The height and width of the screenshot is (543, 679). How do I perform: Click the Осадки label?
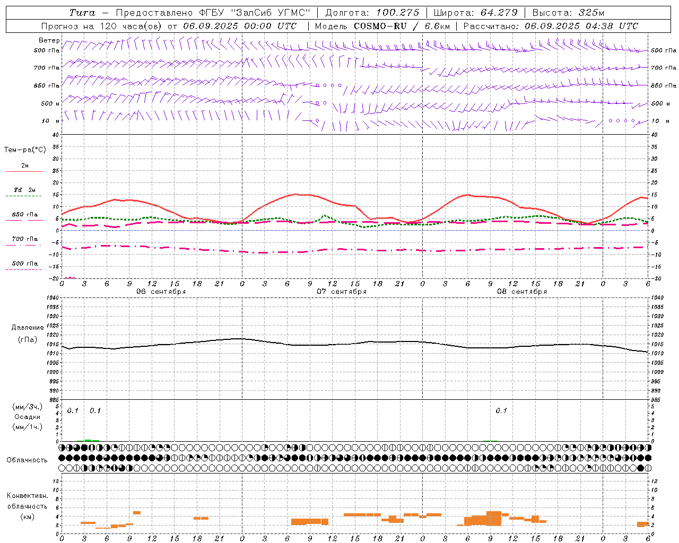(x=28, y=417)
